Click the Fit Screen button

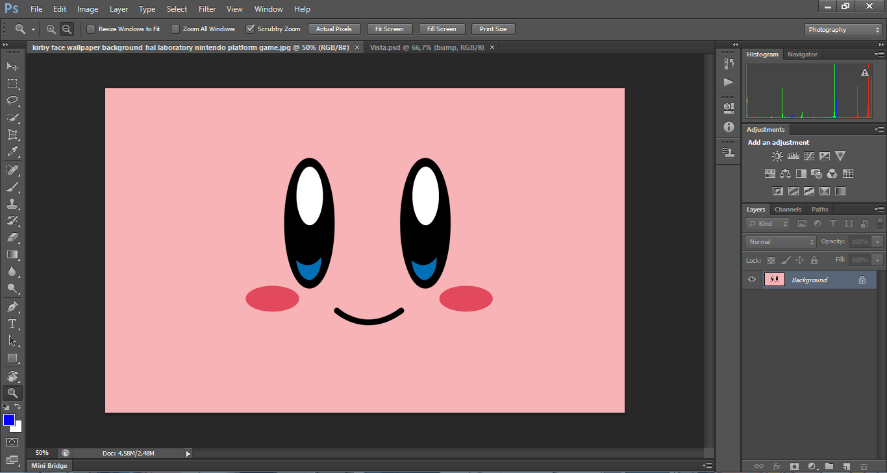click(390, 29)
